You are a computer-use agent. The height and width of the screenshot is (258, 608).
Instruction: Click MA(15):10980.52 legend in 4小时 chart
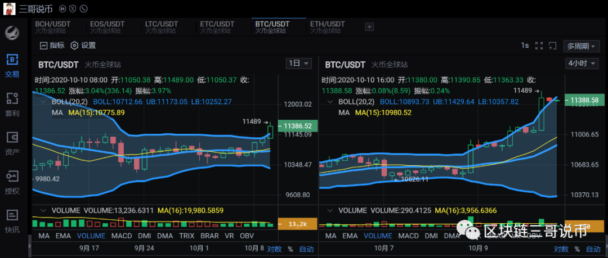click(x=383, y=112)
